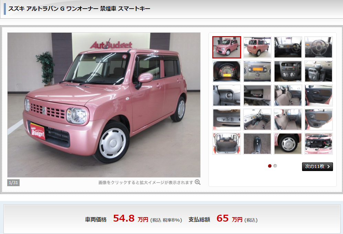Open the gear shifter thumbnail
Viewport: 343px width, 234px height.
click(x=319, y=71)
